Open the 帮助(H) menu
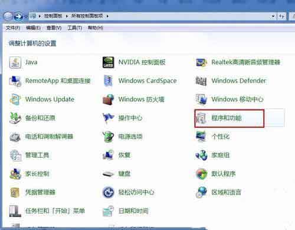Viewport: 295px width, 230px height. (x=96, y=28)
